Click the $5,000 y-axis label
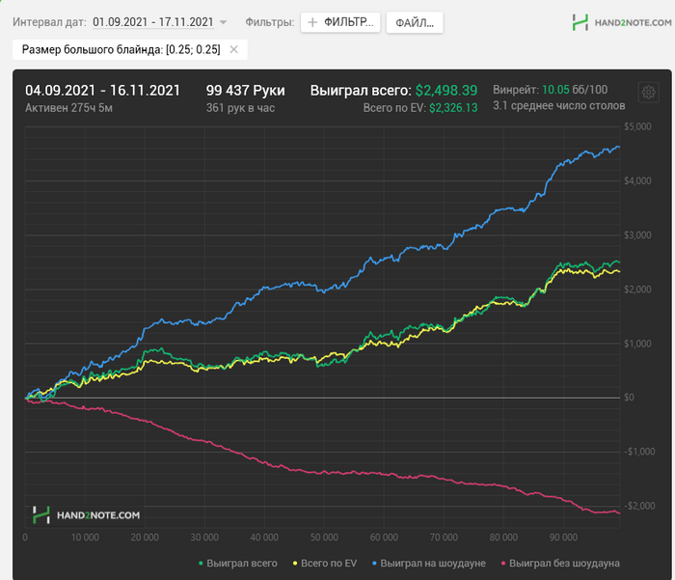This screenshot has width=675, height=580. pos(637,126)
